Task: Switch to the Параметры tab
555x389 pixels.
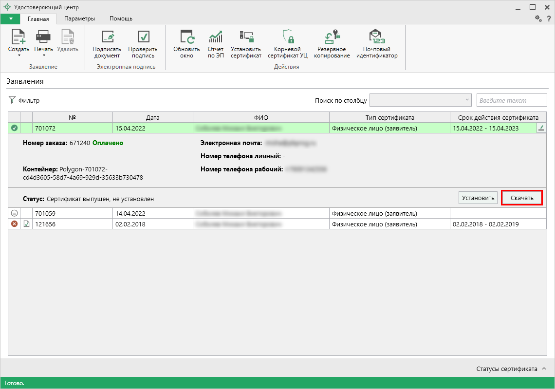Action: pyautogui.click(x=79, y=19)
